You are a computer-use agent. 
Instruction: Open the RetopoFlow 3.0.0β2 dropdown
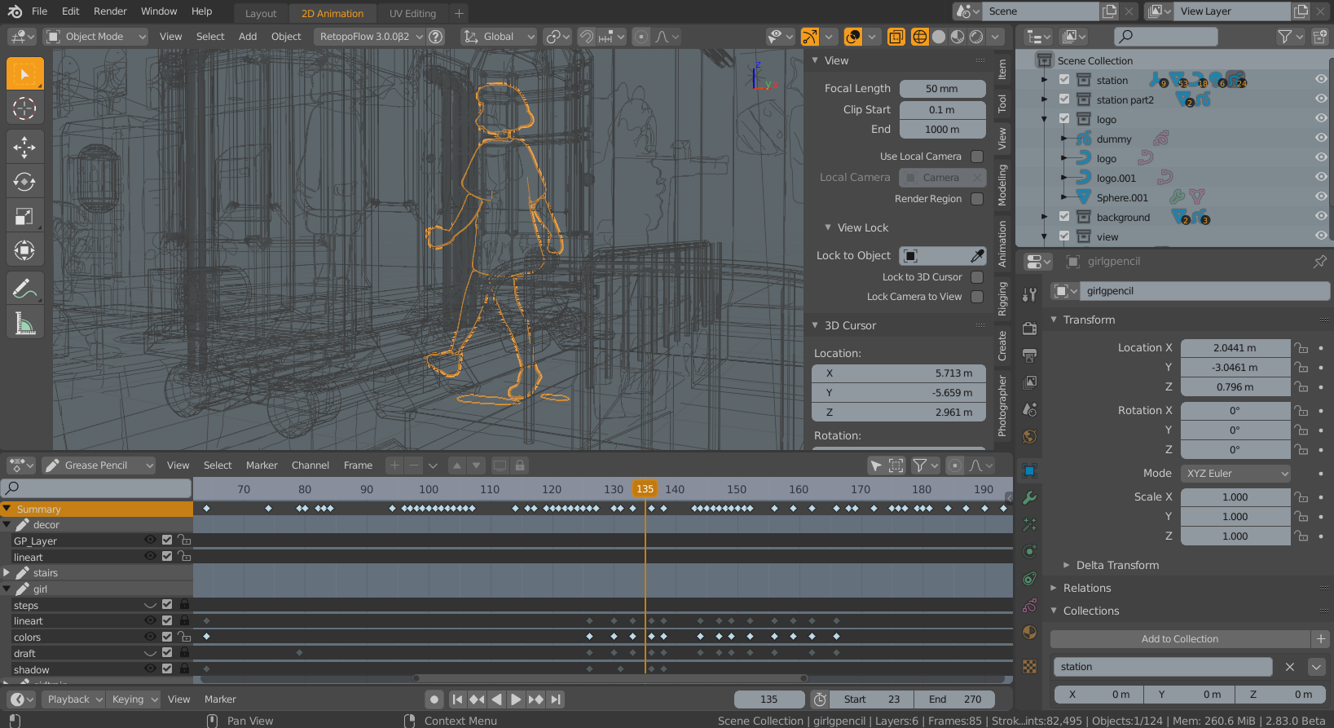click(x=370, y=37)
